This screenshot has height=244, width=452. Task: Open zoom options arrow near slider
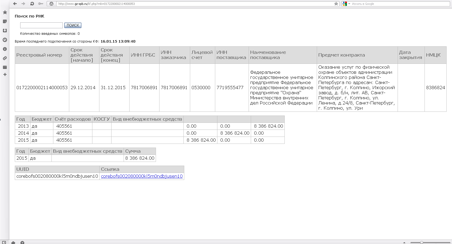[x=404, y=242]
